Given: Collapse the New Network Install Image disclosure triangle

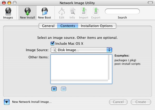Looking at the screenshot, I should click(7, 102).
